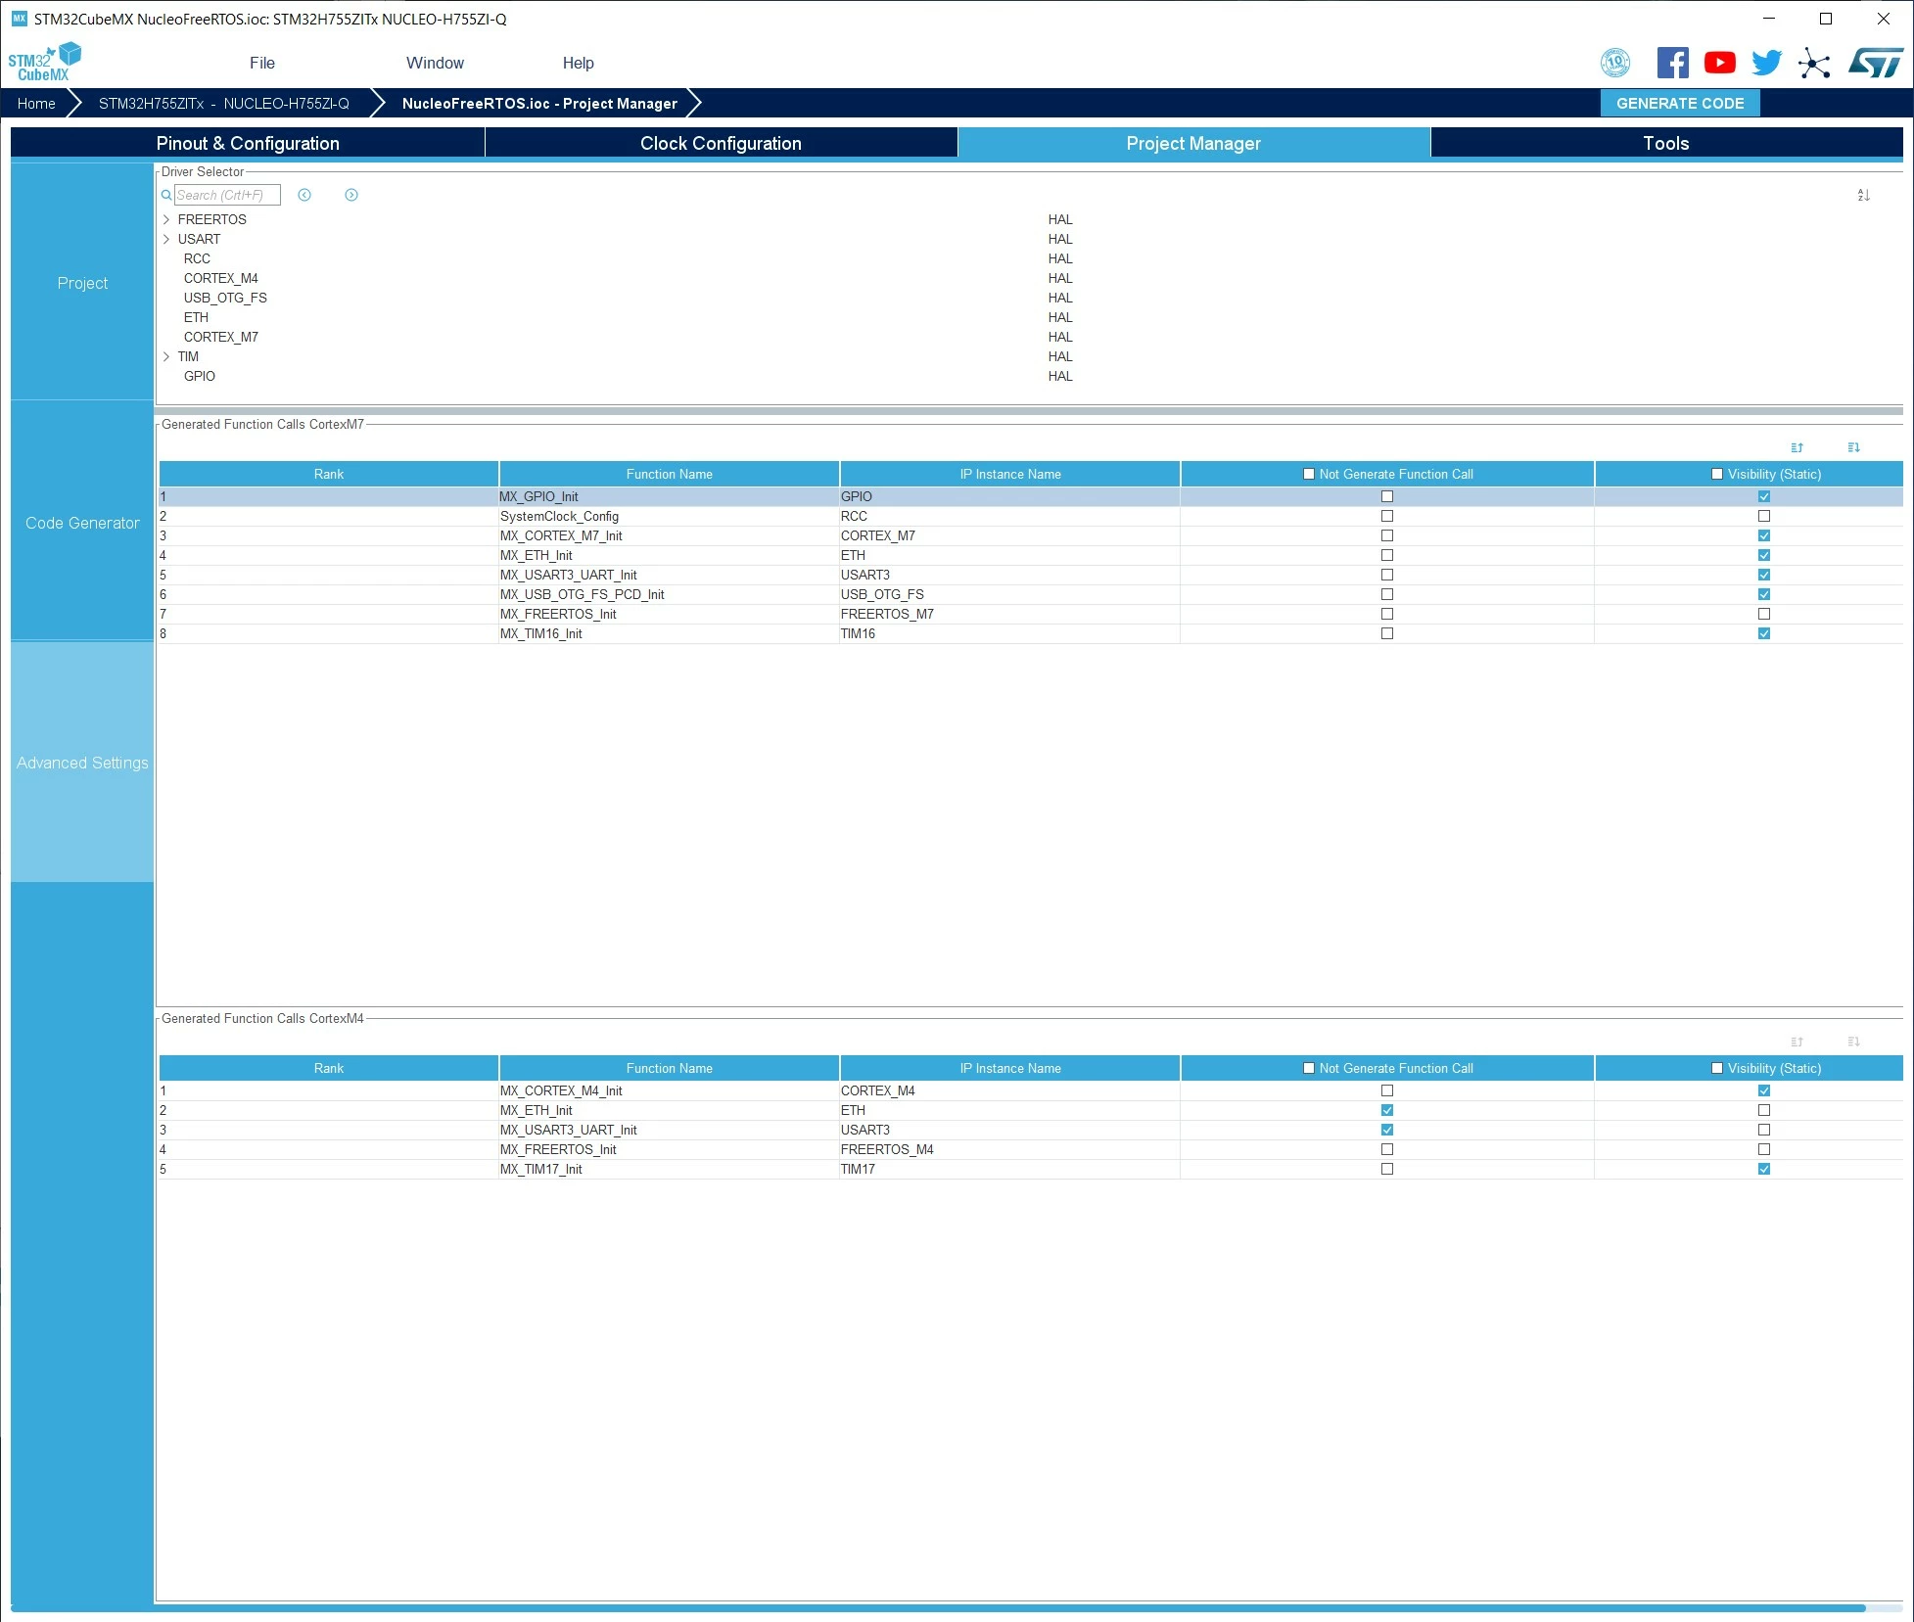Viewport: 1914px width, 1622px height.
Task: Select the MX_USB_OTG_FS_PCD_Init function cell
Action: [669, 594]
